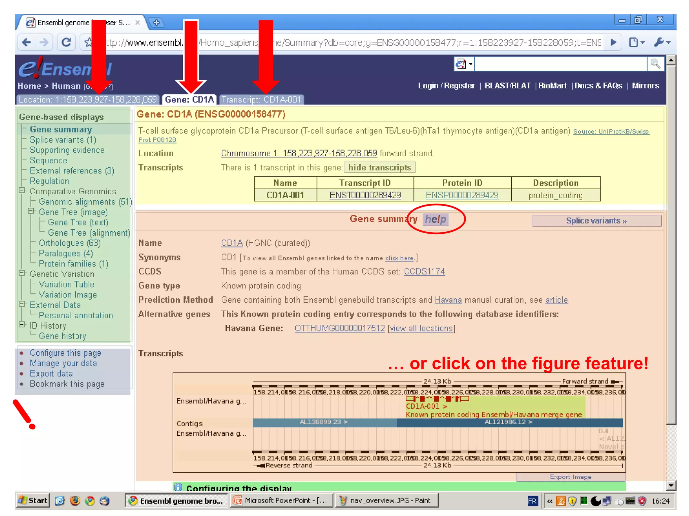This screenshot has width=689, height=516.
Task: Click the FR language indicator
Action: (x=532, y=501)
